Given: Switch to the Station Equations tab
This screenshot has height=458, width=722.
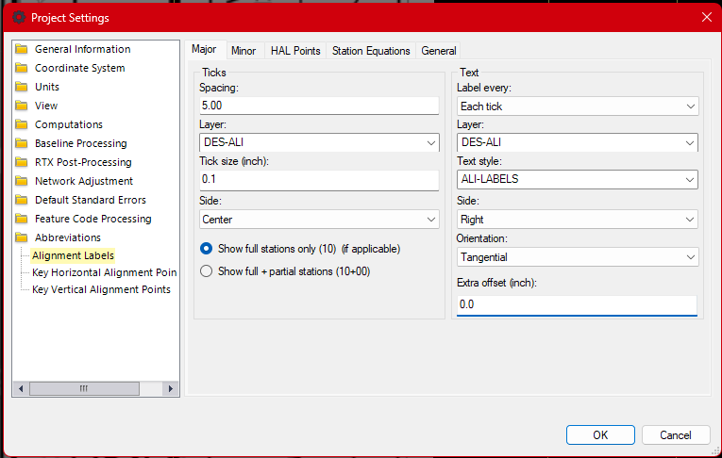Looking at the screenshot, I should coord(371,51).
